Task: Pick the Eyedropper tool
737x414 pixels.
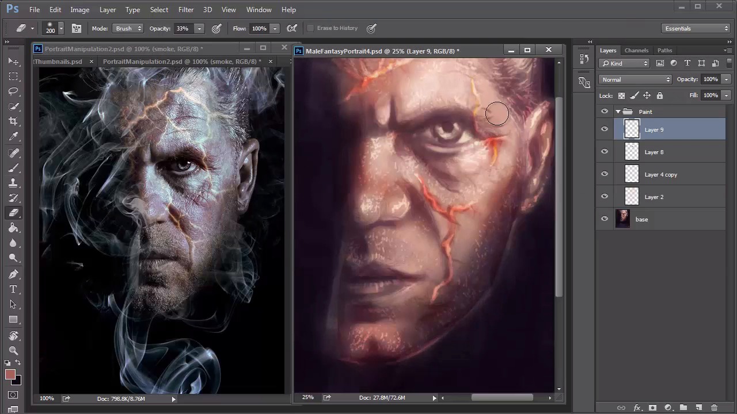Action: click(x=13, y=137)
